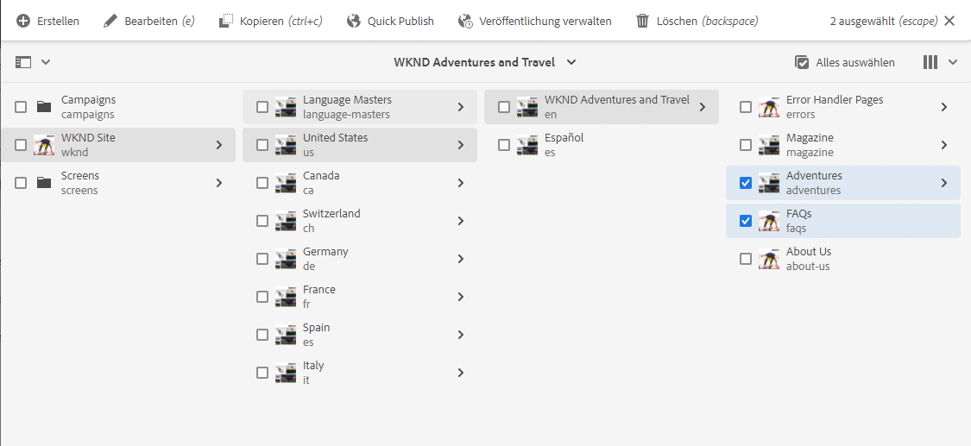
Task: Click the column view switcher icon
Action: pyautogui.click(x=930, y=62)
